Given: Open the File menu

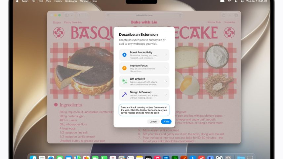Looking at the screenshot, I should (33, 1).
